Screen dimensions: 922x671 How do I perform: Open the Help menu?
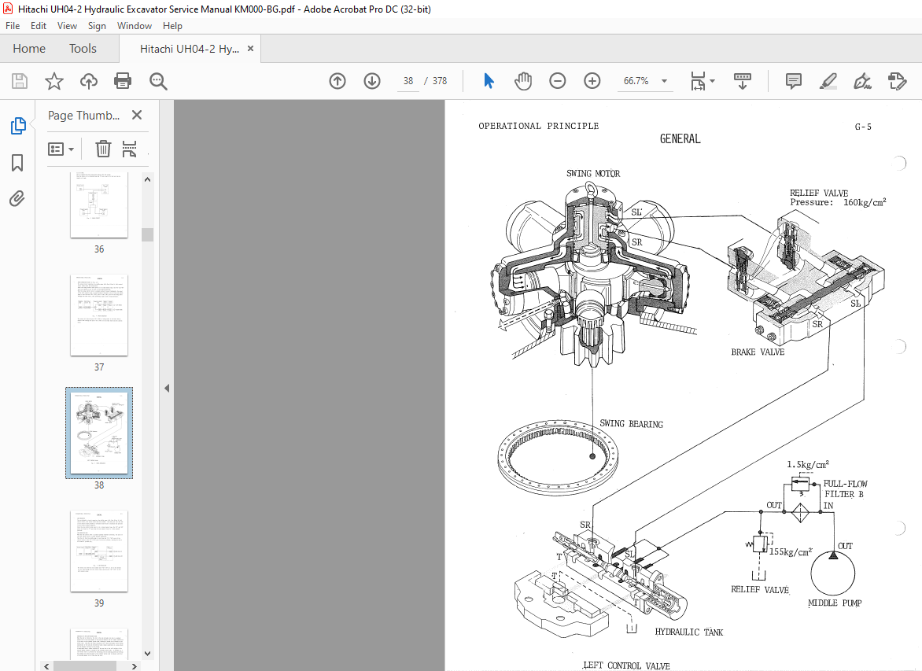(x=172, y=26)
